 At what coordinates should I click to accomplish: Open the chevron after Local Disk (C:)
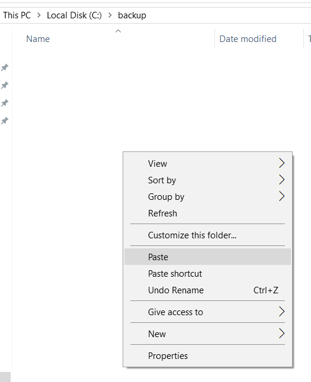point(110,15)
